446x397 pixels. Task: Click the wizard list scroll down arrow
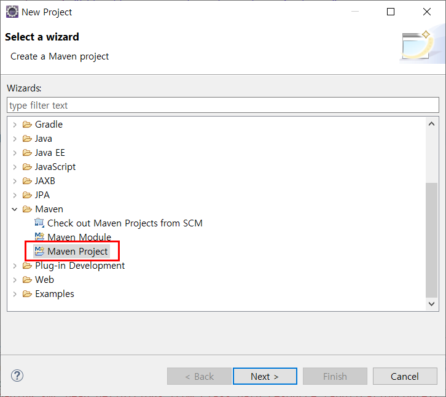click(431, 304)
